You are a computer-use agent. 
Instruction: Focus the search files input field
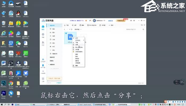133,29
